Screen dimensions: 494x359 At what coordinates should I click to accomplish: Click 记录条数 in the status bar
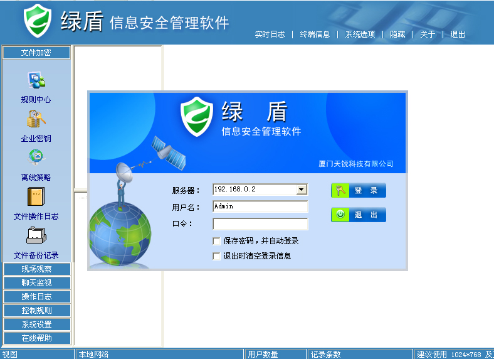click(x=325, y=354)
